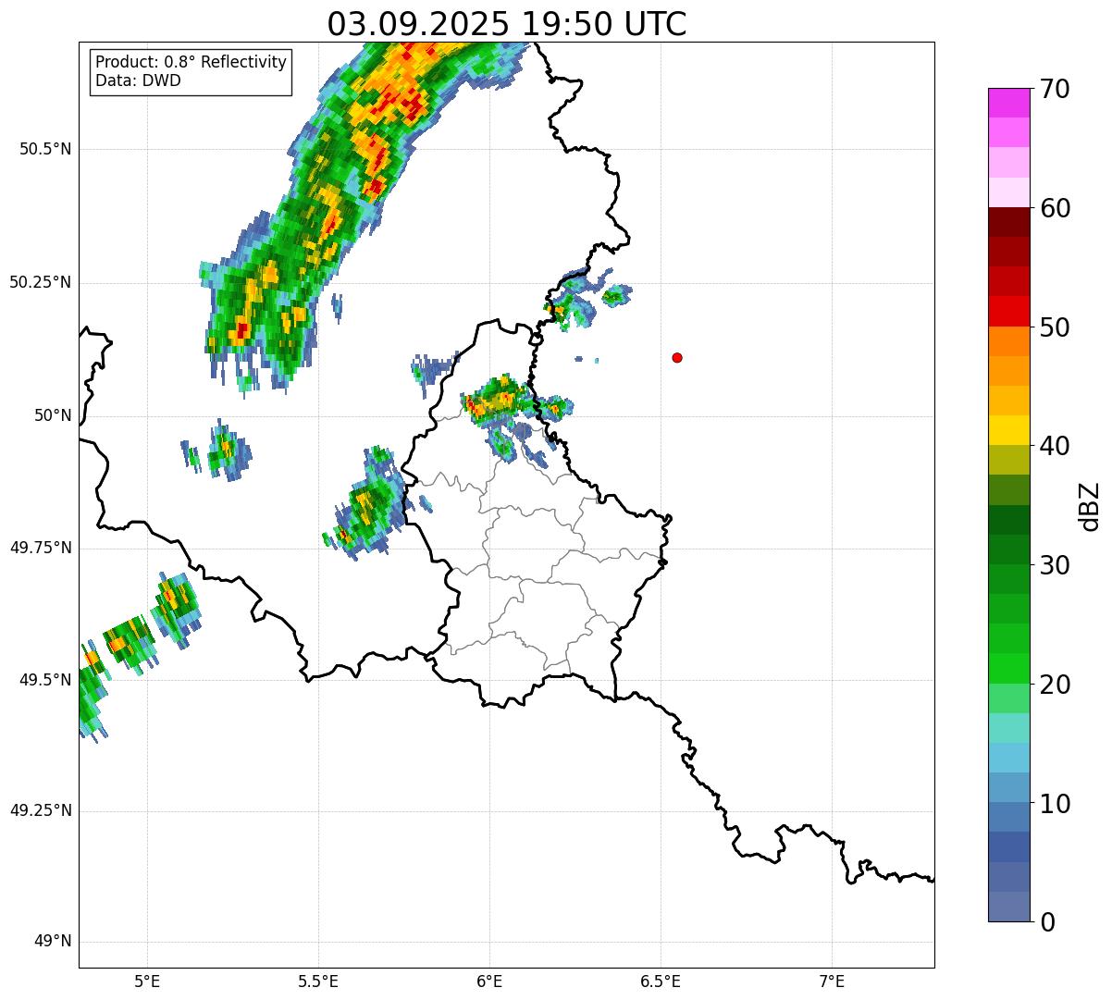
Task: Click the 70 dBZ colorbar label
Action: 1055,89
